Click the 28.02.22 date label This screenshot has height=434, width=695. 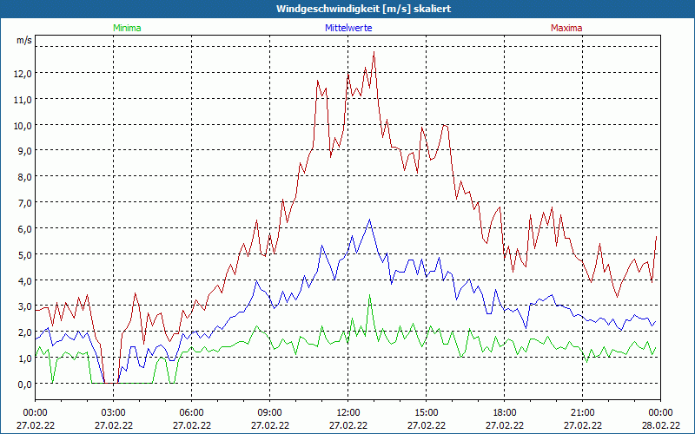660,425
